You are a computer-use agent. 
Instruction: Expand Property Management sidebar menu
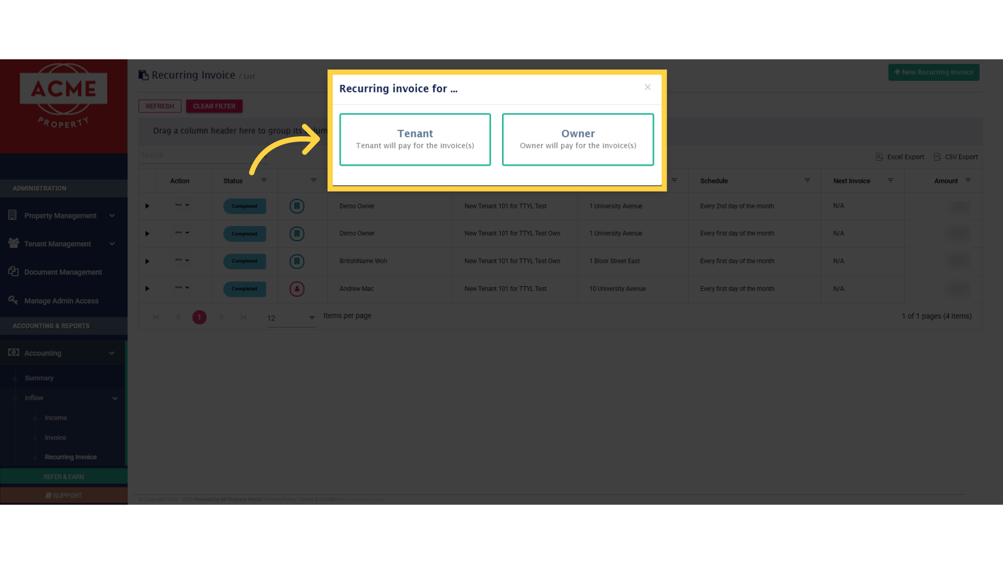tap(61, 216)
